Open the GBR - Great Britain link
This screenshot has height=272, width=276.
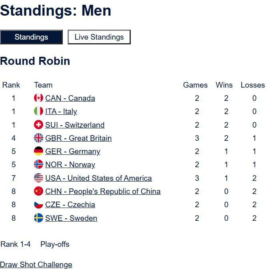78,138
